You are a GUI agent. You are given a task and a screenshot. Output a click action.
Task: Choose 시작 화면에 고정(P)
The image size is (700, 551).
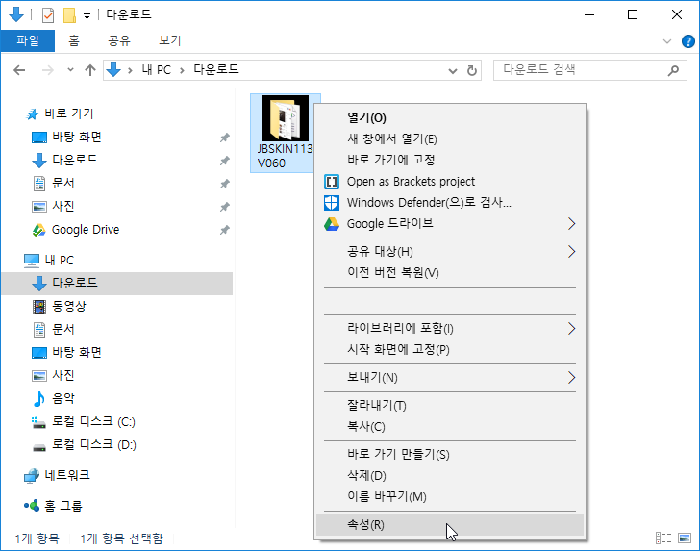coord(450,350)
